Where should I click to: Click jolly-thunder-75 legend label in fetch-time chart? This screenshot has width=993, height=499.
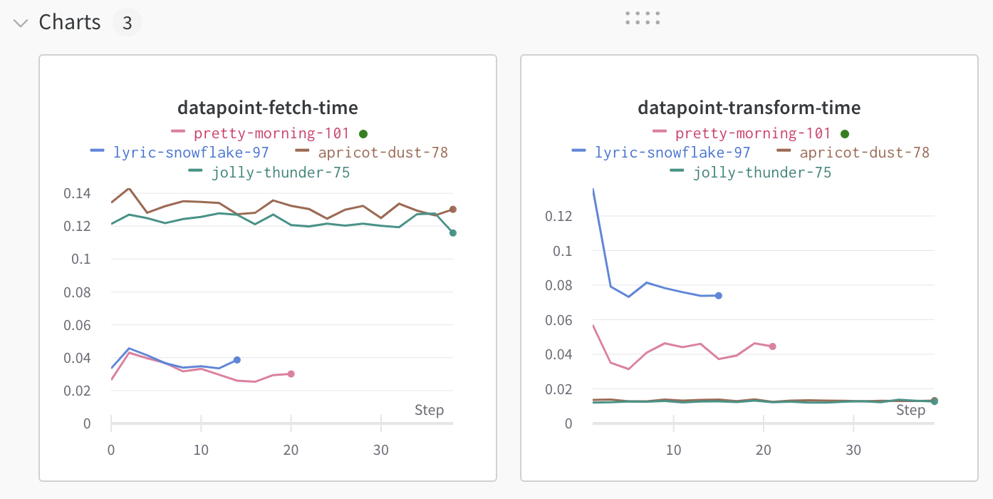[x=281, y=173]
